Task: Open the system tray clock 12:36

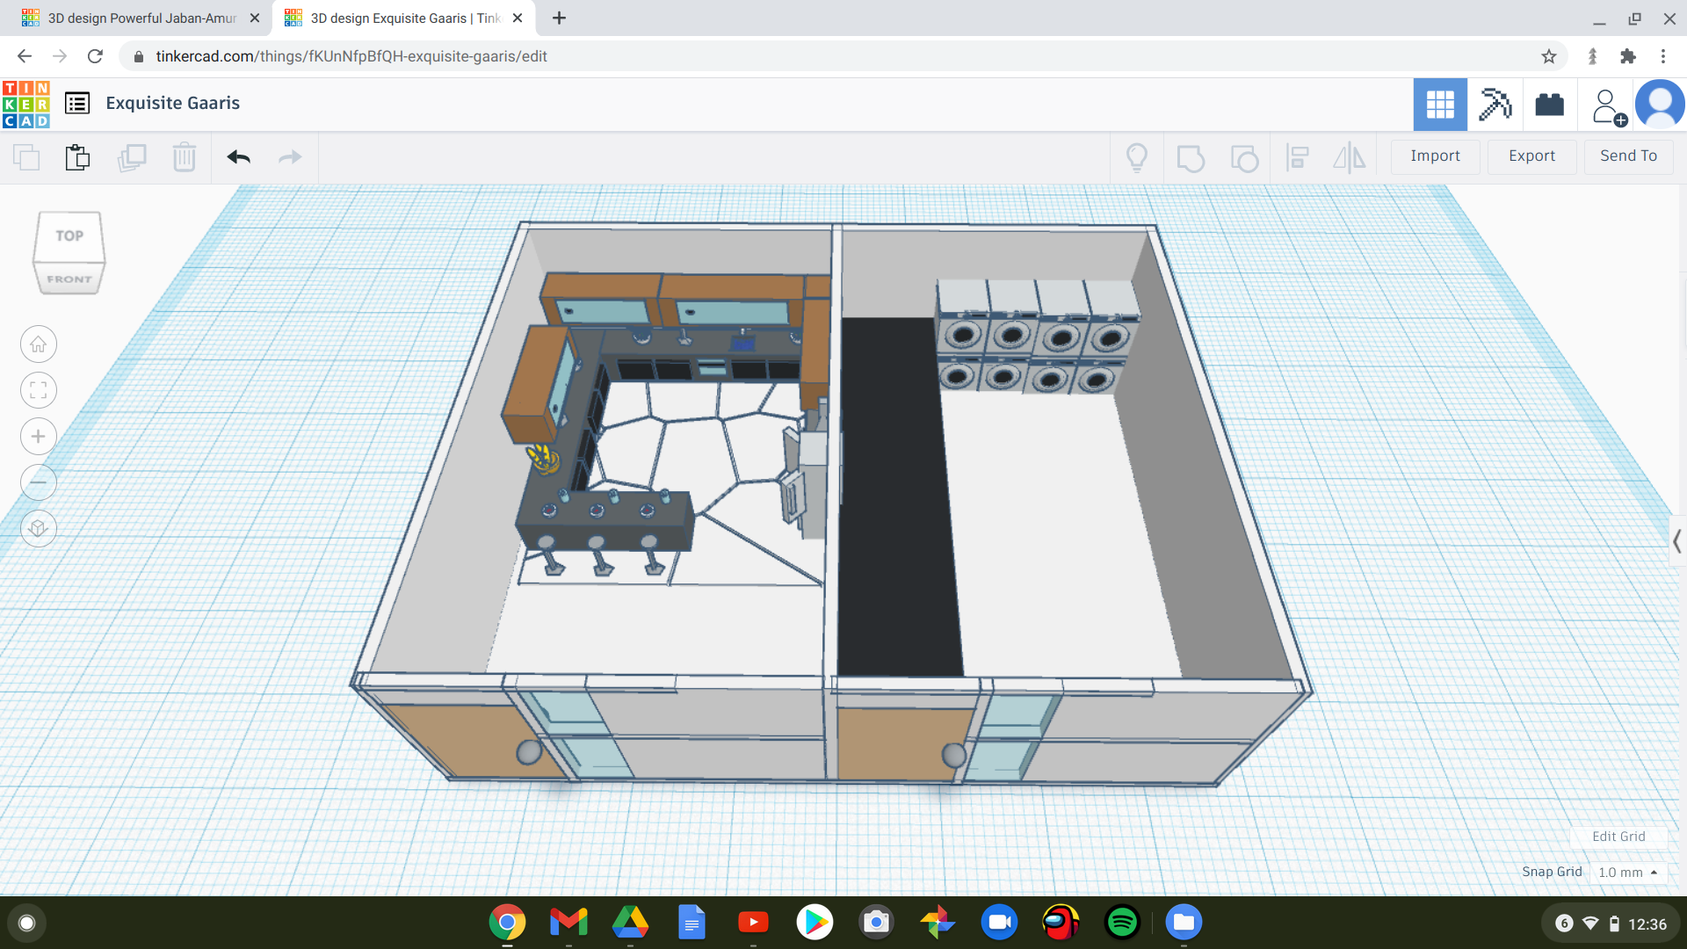Action: [1647, 924]
